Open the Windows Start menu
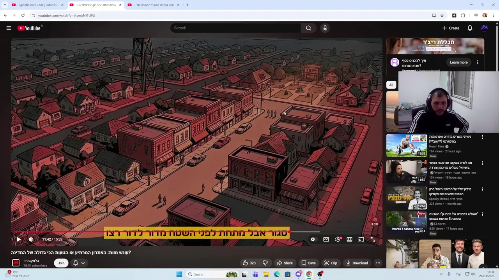499x280 pixels. [179, 275]
